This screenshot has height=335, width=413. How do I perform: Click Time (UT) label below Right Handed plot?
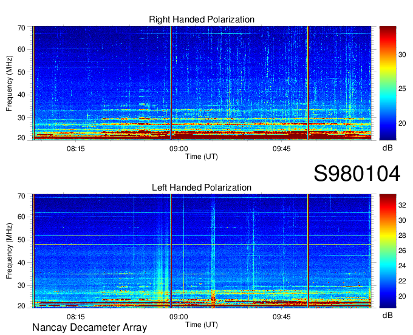tap(202, 157)
